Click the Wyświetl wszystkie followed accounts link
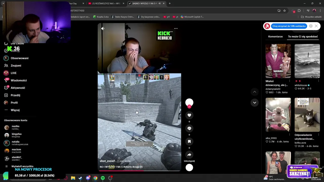Image resolution: width=324 pixels, height=182 pixels. [x=22, y=166]
